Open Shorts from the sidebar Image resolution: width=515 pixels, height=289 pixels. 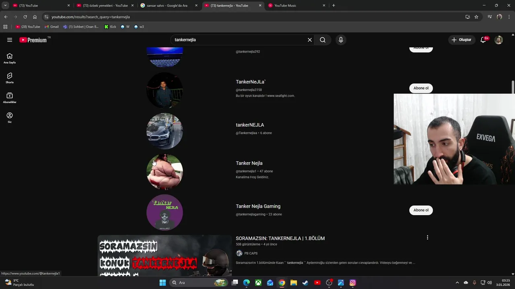point(10,78)
